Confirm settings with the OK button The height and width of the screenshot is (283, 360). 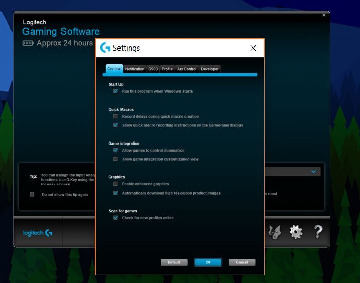coord(208,262)
